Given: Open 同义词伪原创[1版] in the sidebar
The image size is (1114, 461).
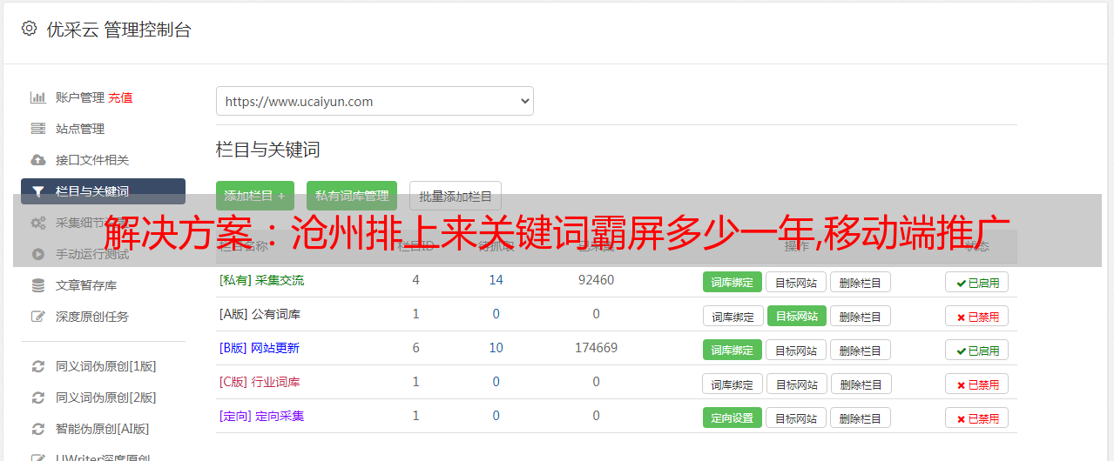Looking at the screenshot, I should (x=106, y=366).
